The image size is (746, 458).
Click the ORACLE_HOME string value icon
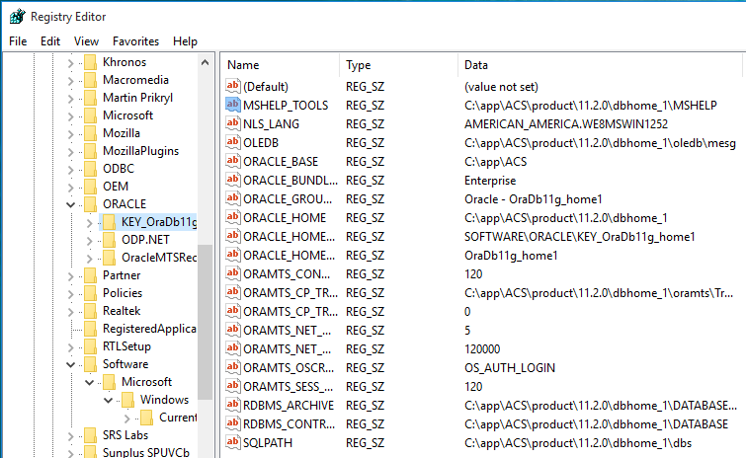(x=232, y=217)
